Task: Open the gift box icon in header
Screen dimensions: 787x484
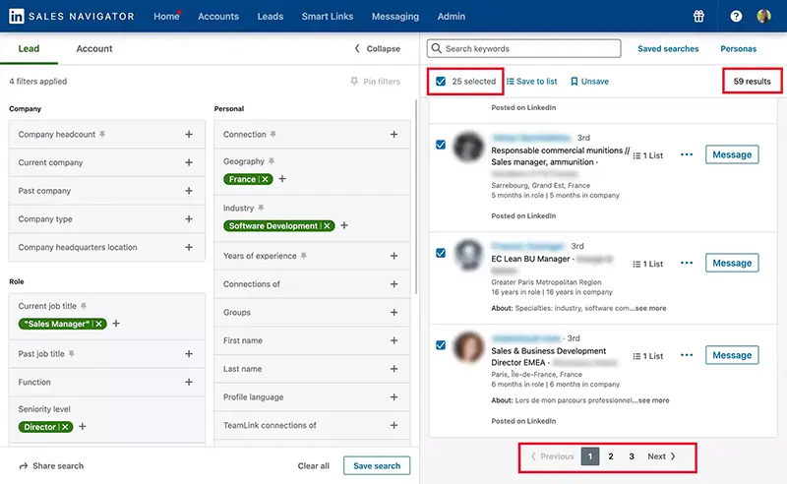Action: pyautogui.click(x=698, y=16)
